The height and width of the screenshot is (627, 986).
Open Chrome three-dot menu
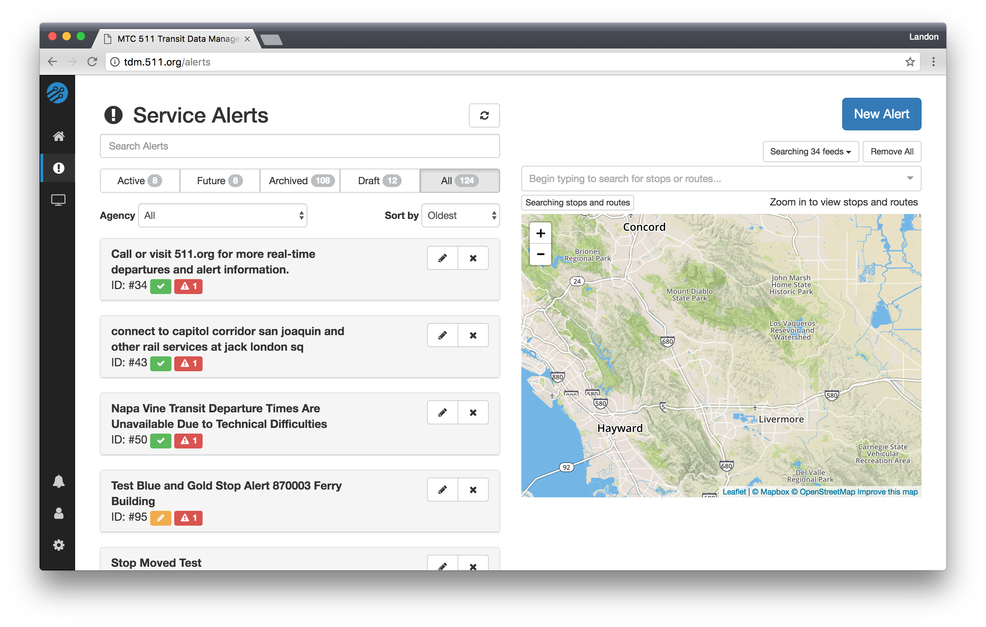934,62
